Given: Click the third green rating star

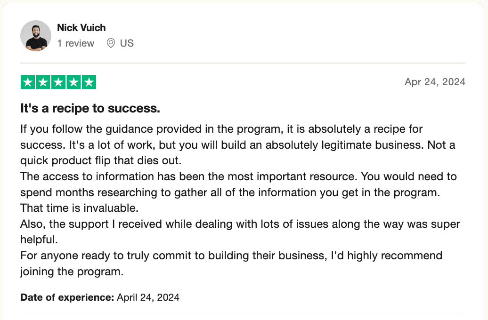Looking at the screenshot, I should coord(58,82).
